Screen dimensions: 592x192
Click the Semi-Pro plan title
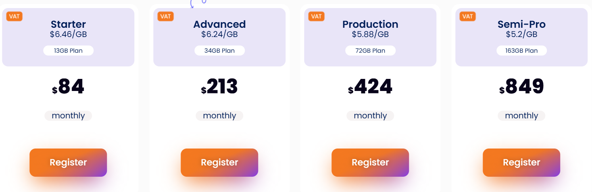[x=521, y=24]
